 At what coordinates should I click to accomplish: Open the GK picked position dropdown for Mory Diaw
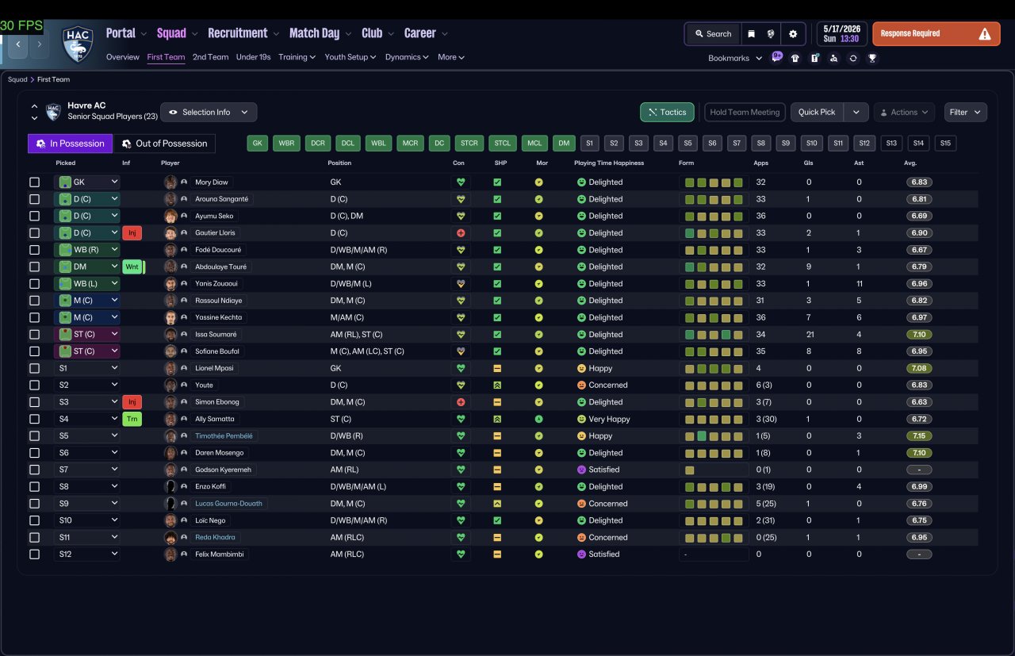click(x=87, y=182)
